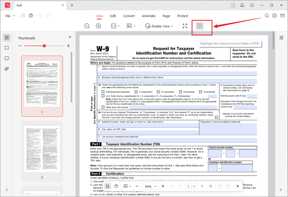The height and width of the screenshot is (197, 288).
Task: Select page 1 thumbnail
Action: (x=42, y=86)
